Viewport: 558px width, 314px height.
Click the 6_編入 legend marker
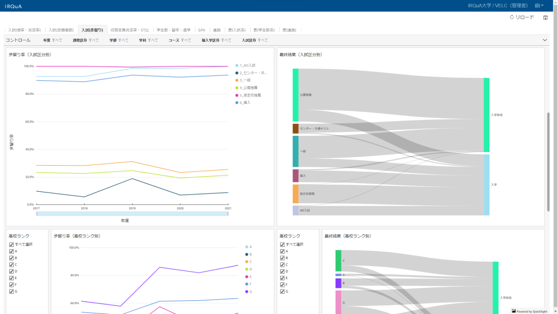coord(236,102)
